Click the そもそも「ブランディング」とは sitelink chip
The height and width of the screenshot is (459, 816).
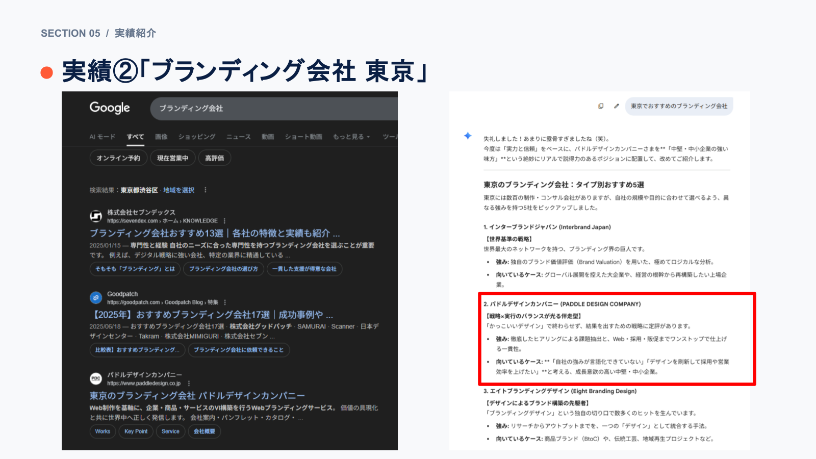point(135,269)
